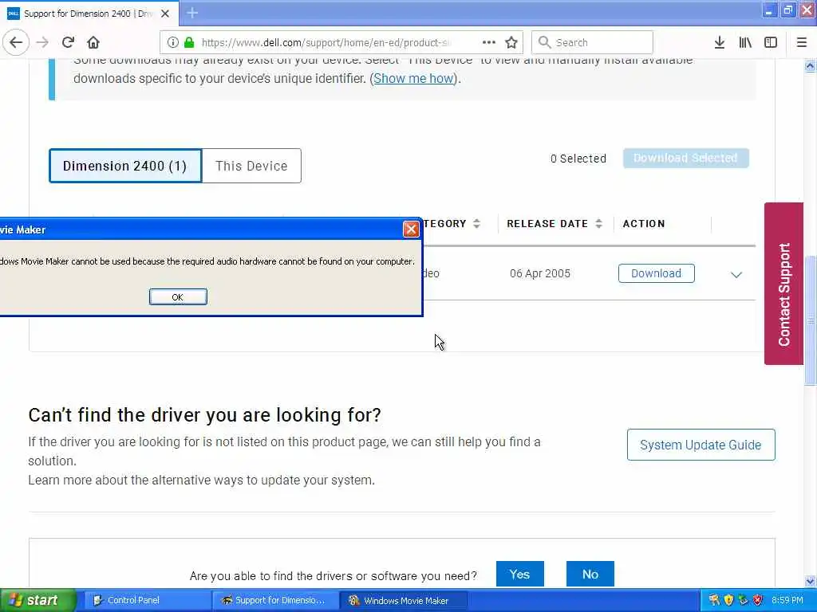Open the Library bookshelf icon
The height and width of the screenshot is (612, 817).
[745, 42]
